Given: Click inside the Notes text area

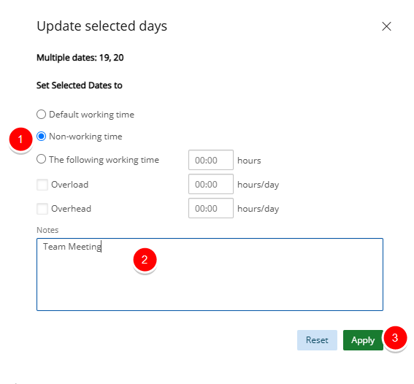Looking at the screenshot, I should 210,274.
